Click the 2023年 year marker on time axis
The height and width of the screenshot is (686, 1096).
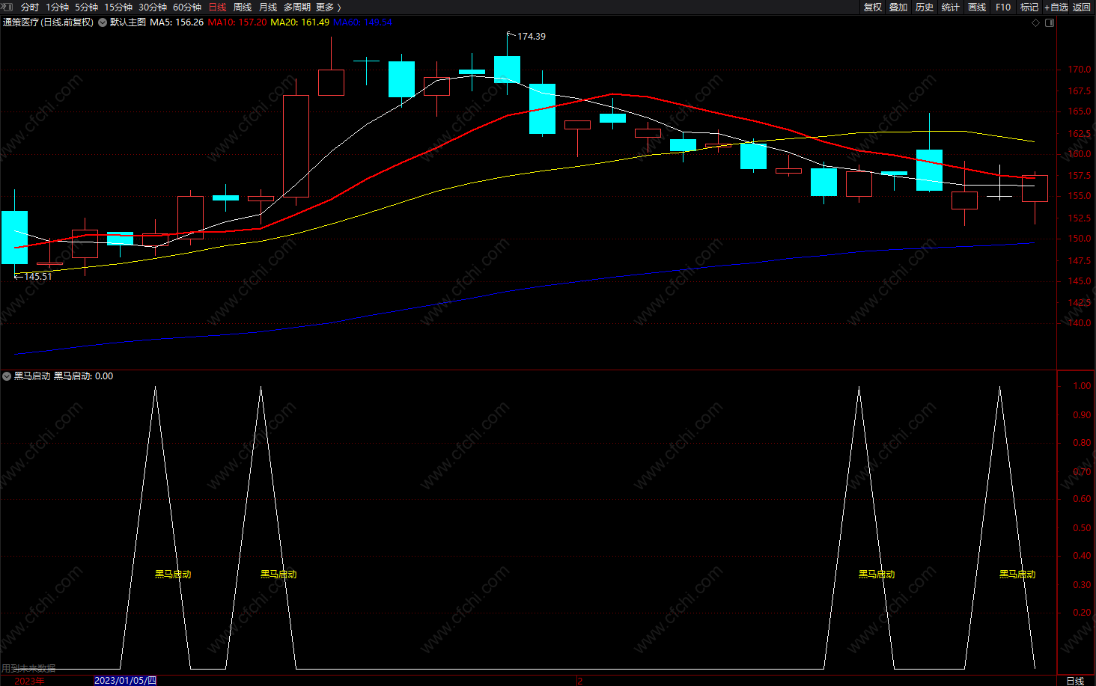pyautogui.click(x=29, y=681)
